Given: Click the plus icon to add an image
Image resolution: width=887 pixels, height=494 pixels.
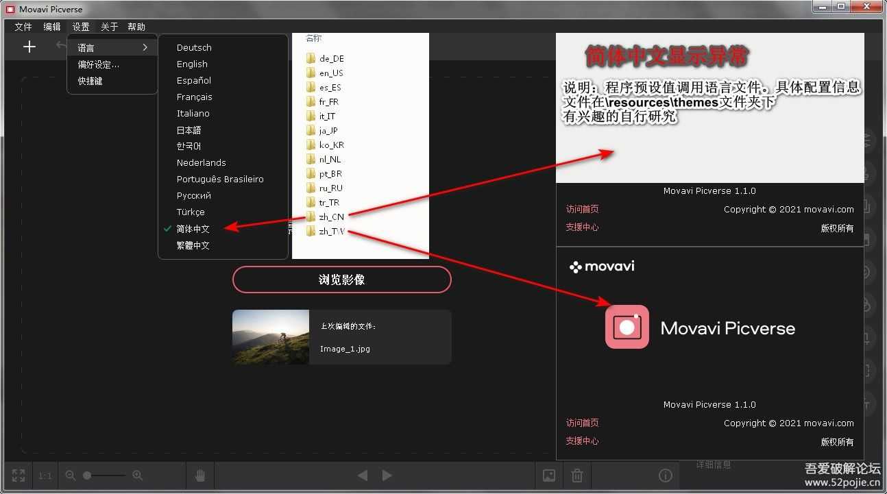Looking at the screenshot, I should coord(29,47).
